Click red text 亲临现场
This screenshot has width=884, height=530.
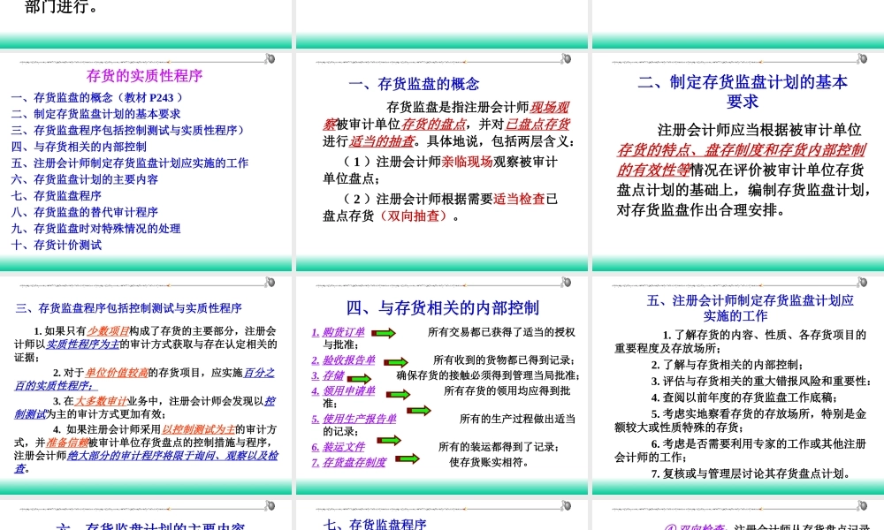click(x=467, y=162)
